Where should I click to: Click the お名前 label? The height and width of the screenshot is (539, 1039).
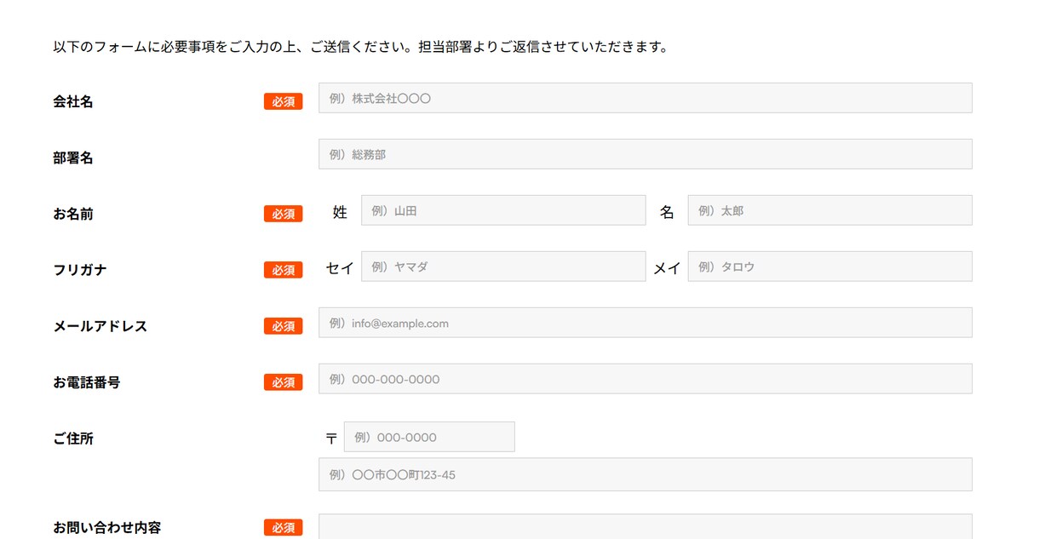[x=73, y=214]
